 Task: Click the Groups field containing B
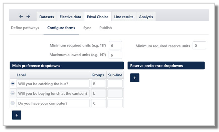pyautogui.click(x=98, y=84)
